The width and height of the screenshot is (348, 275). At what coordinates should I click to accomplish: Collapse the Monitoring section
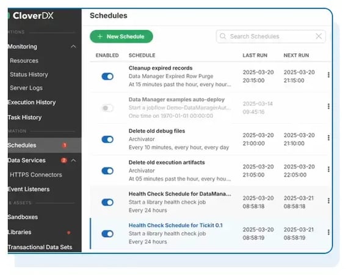pyautogui.click(x=73, y=46)
